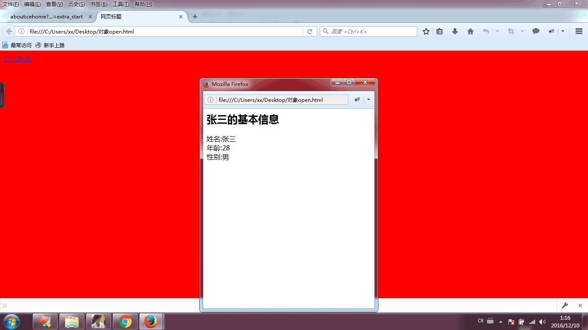Click the 姓名:张三 text
Image resolution: width=588 pixels, height=330 pixels.
click(x=221, y=139)
